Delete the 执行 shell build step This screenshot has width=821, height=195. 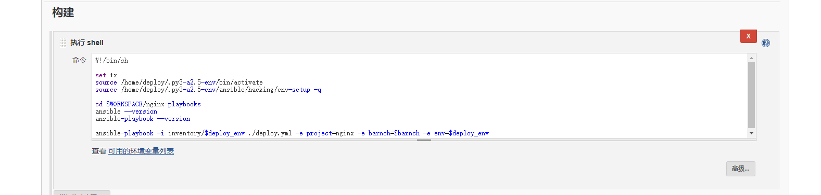749,36
